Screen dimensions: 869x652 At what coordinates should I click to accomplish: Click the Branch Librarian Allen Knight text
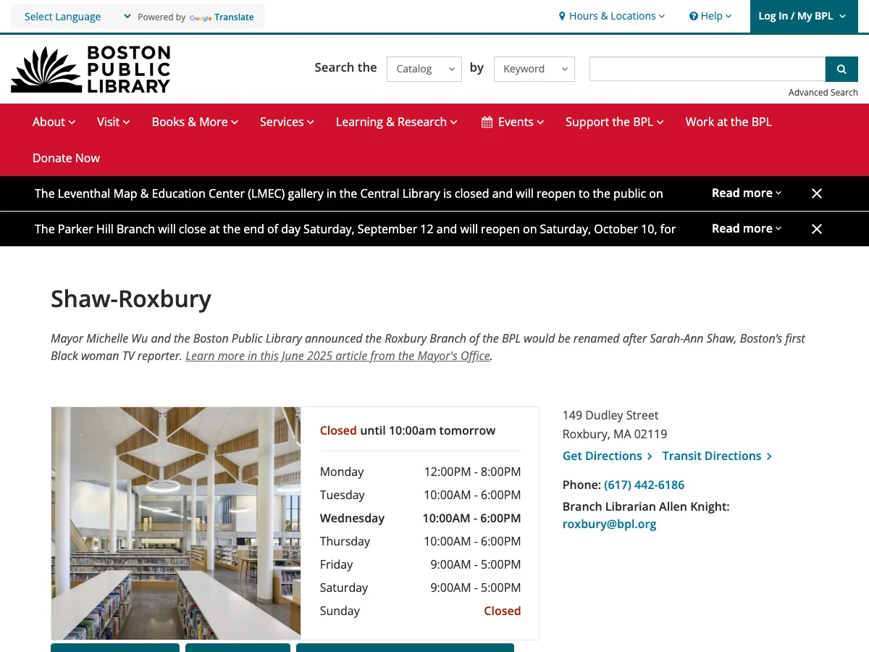pyautogui.click(x=646, y=506)
